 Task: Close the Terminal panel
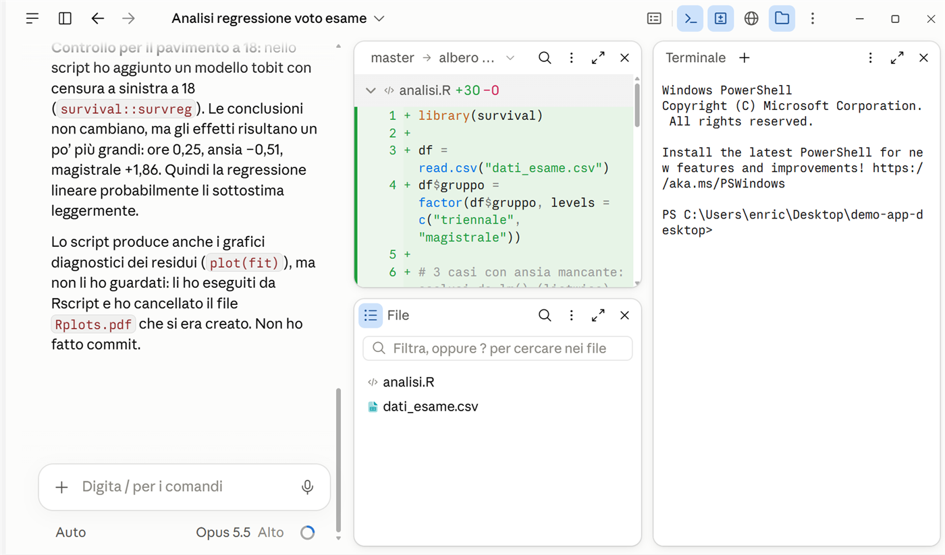tap(923, 58)
